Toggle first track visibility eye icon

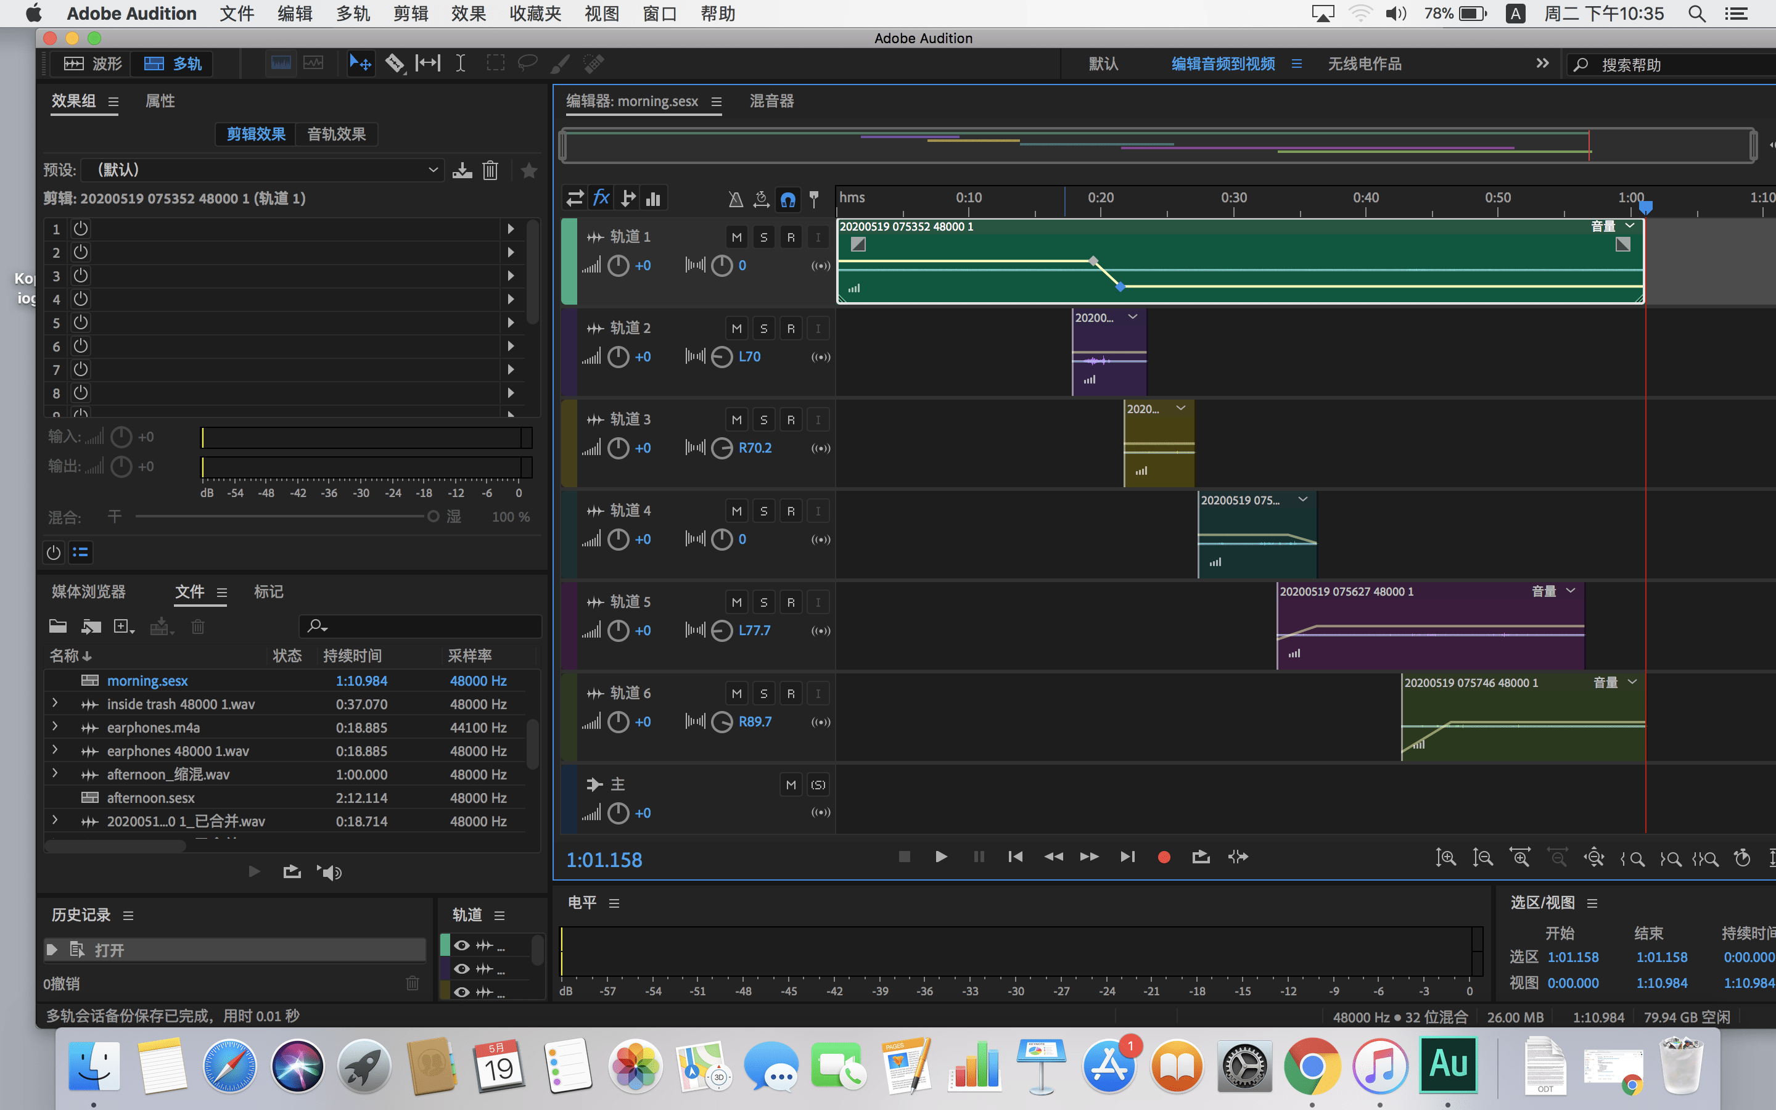[x=462, y=945]
